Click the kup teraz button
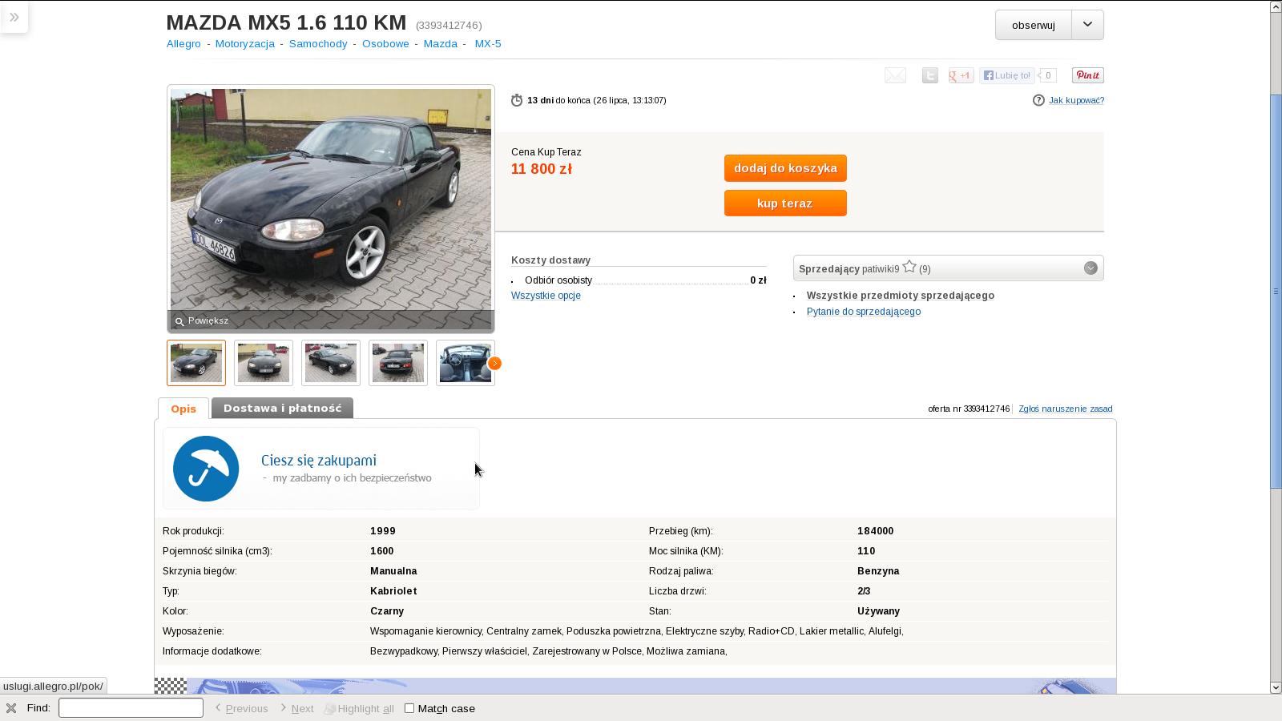This screenshot has height=721, width=1282. [x=785, y=203]
